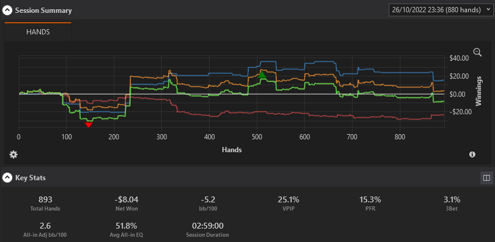Click the 893 Total Hands stat
Viewport: 495px width, 242px height.
(46, 204)
